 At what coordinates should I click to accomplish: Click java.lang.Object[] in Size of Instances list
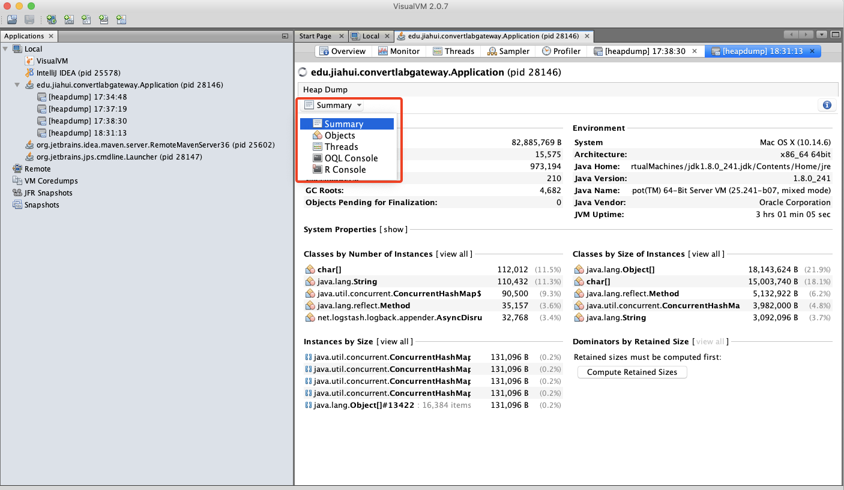point(620,270)
